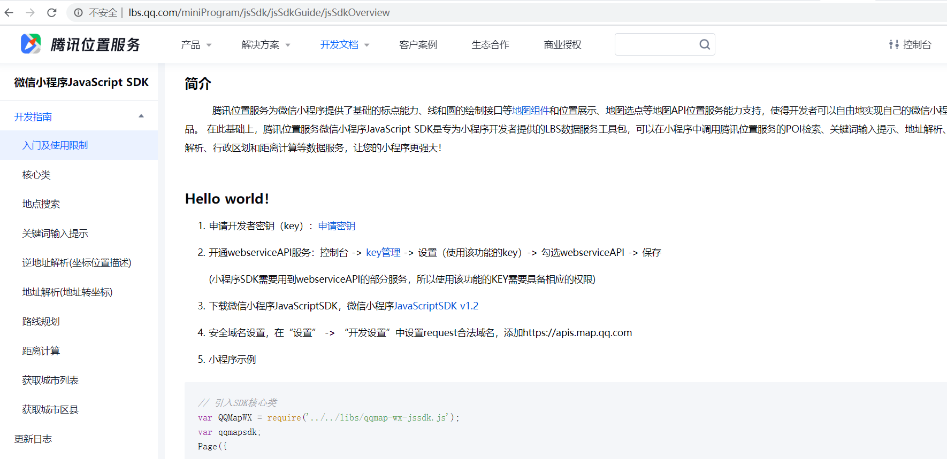Screen dimensions: 947x459
Task: Open the 控制台 link
Action: click(x=917, y=45)
